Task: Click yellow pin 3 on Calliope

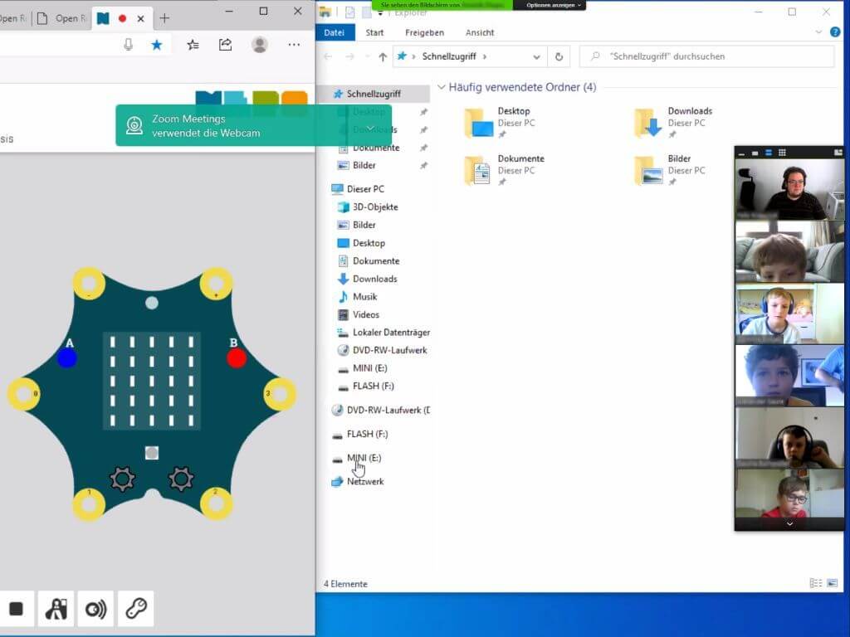Action: 280,394
